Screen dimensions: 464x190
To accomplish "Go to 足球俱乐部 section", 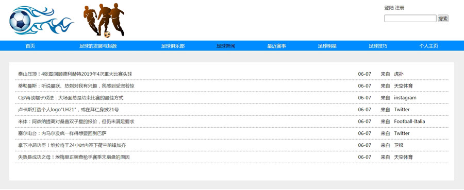I will tap(173, 46).
